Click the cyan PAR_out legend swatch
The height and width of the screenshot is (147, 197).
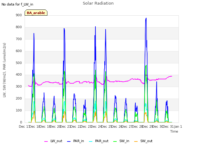[x=90, y=141]
